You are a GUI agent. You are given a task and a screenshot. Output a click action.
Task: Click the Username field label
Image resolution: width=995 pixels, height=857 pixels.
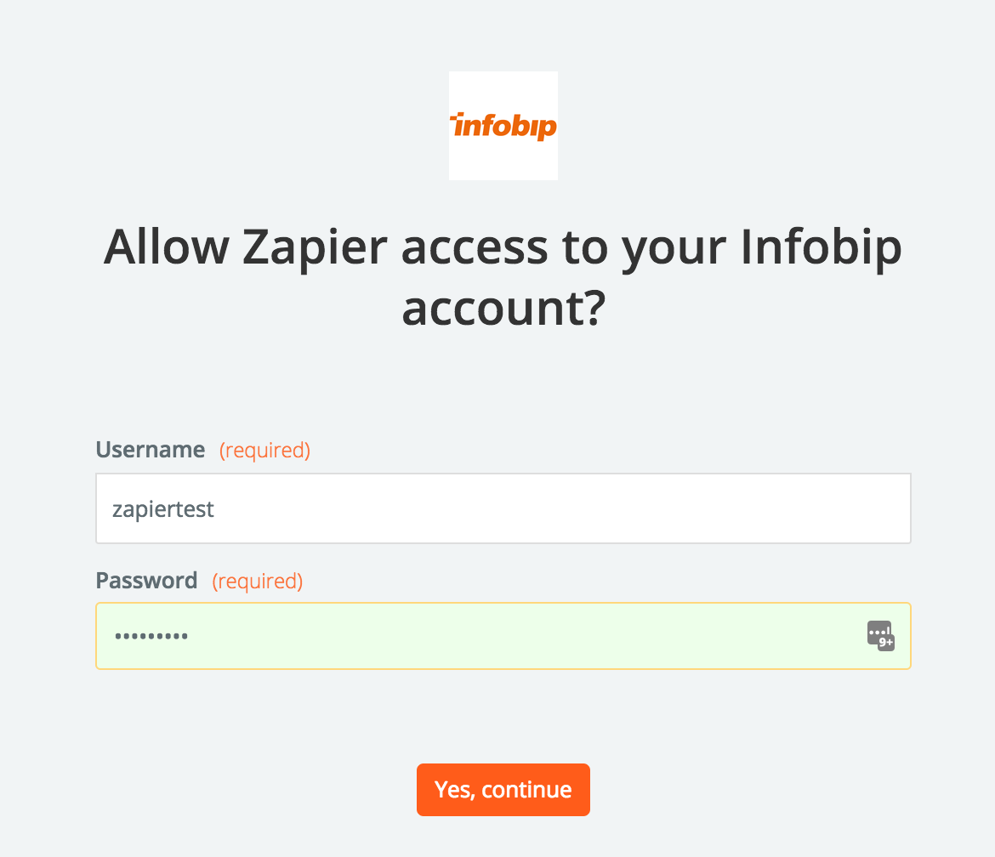click(x=151, y=449)
